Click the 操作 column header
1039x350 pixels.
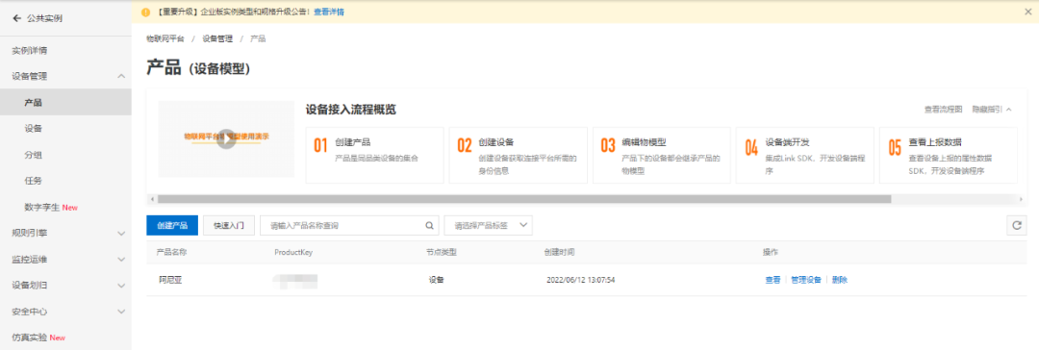(x=770, y=253)
